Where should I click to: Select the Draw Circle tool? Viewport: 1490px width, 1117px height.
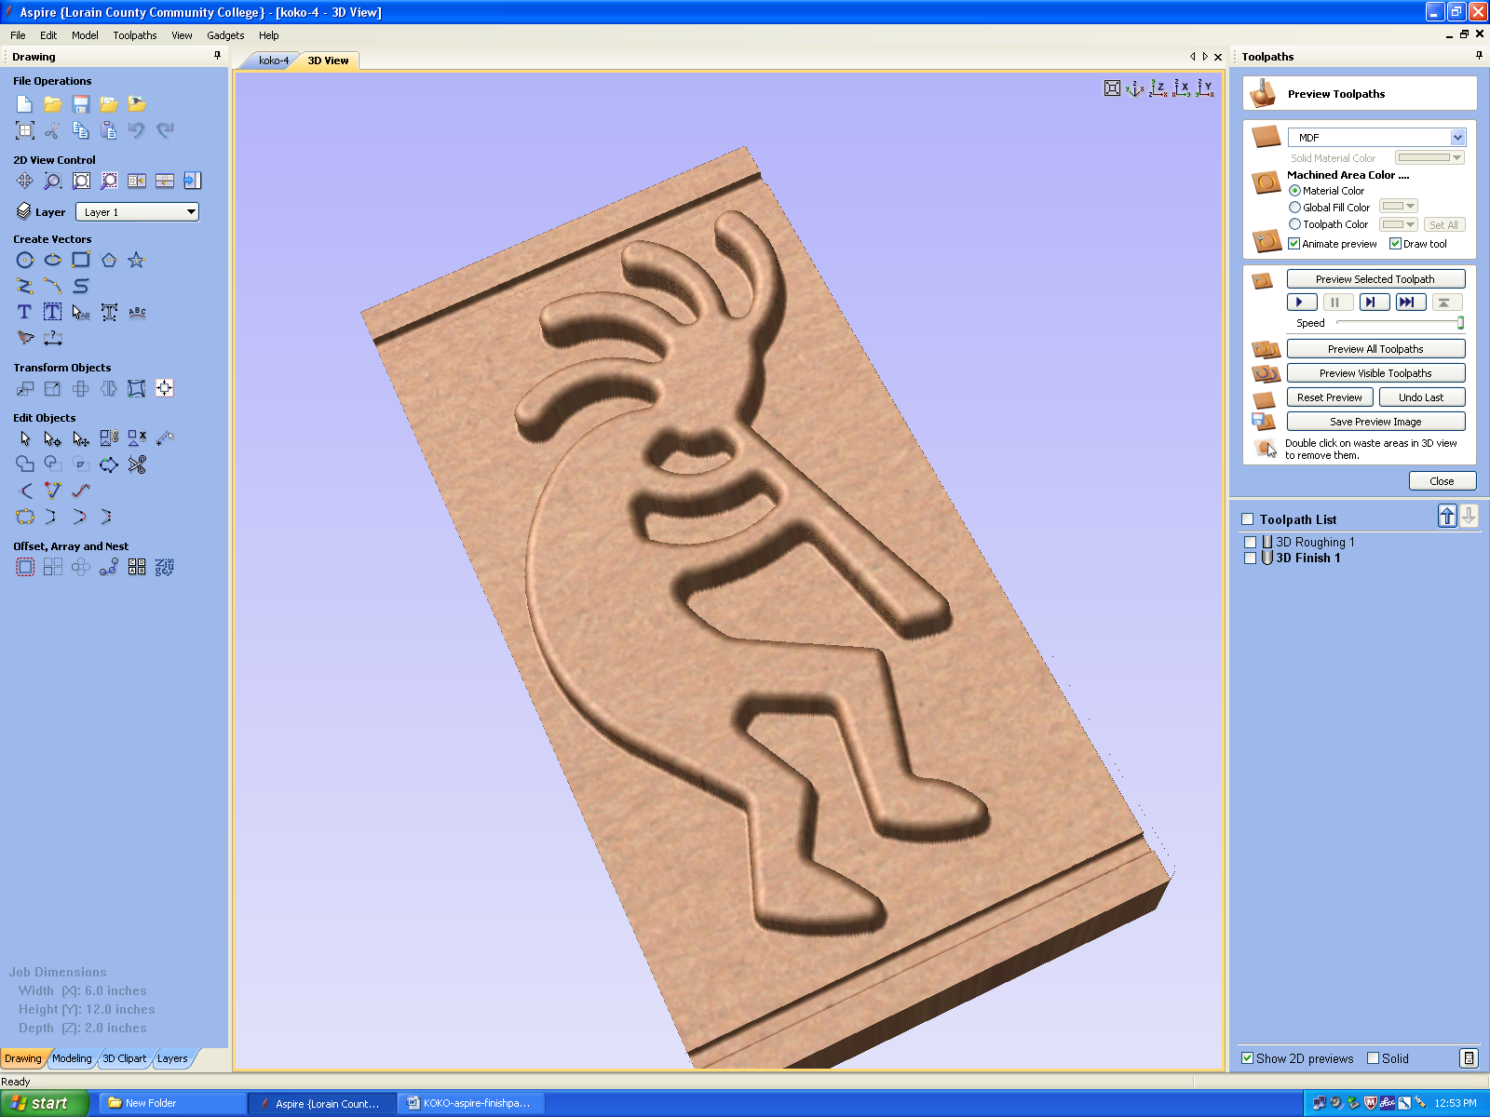click(24, 260)
